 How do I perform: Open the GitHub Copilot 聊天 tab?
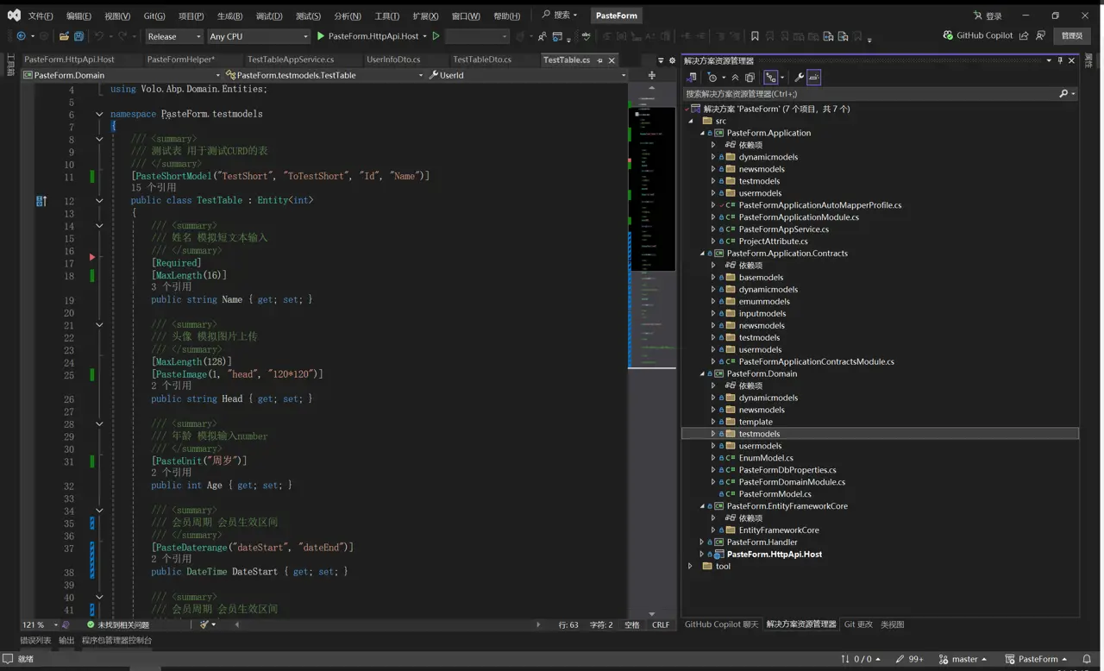click(721, 624)
